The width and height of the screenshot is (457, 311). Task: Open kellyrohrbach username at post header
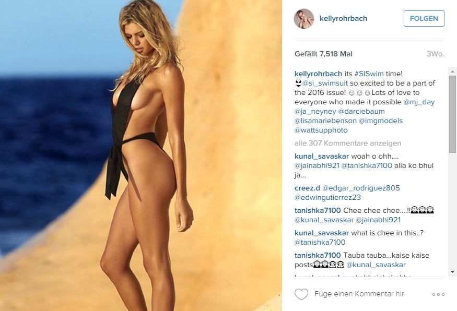343,18
